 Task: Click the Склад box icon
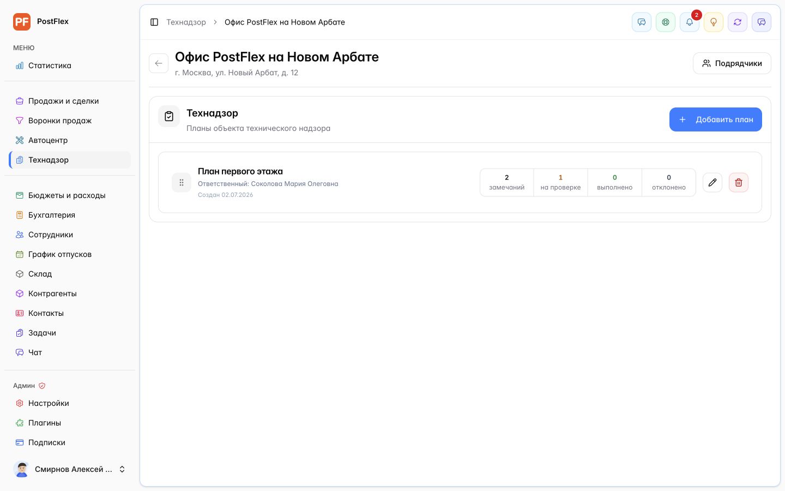click(20, 274)
